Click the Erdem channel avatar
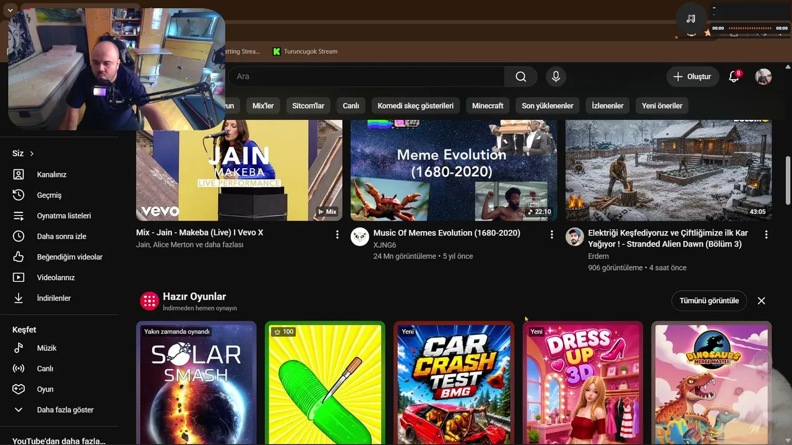792x445 pixels. tap(574, 237)
